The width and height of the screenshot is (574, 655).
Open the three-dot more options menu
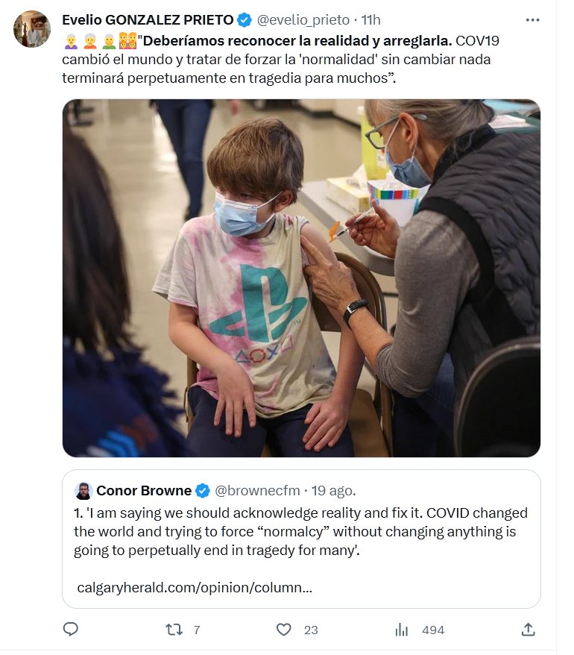coord(532,20)
